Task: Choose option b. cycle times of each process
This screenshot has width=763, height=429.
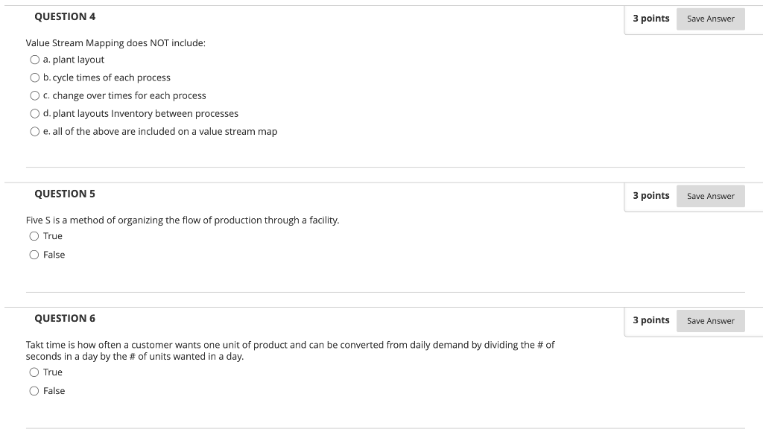Action: pyautogui.click(x=34, y=77)
